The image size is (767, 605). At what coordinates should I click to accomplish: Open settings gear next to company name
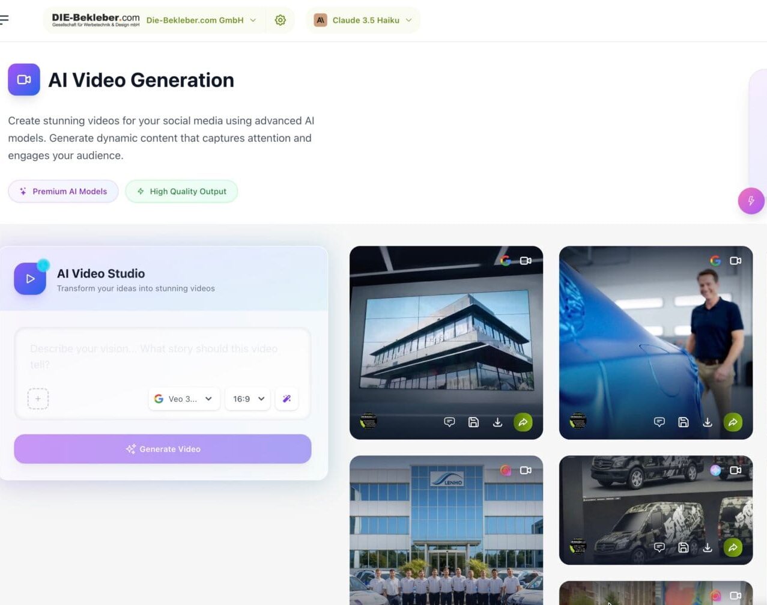[280, 20]
